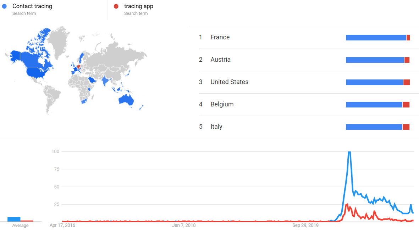Select the Contact tracing search term

[32, 6]
